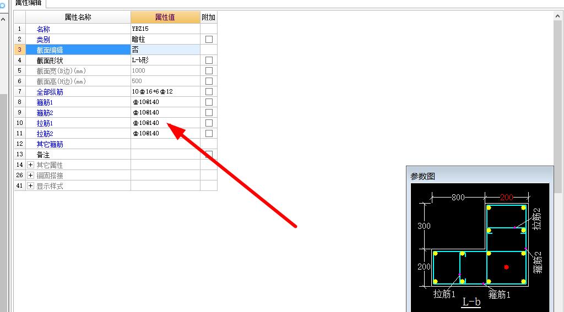Select the 附加 column header

tap(209, 17)
